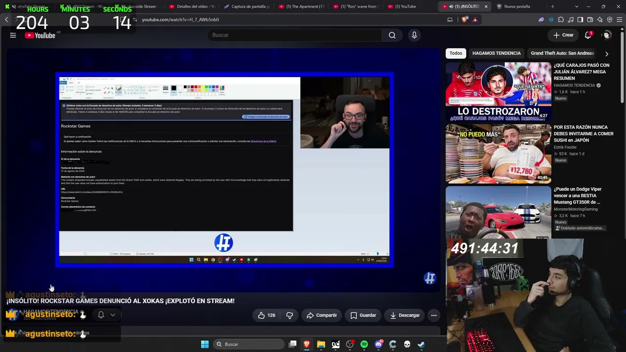Open video titled 'POR ESTA RAZÓN NUNCA DEBES INVITARME'
This screenshot has width=626, height=352.
pos(583,133)
